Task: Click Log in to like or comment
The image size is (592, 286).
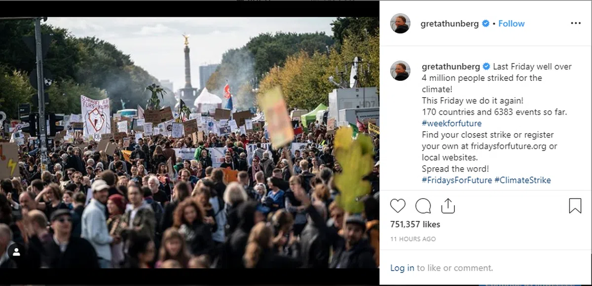Action: pyautogui.click(x=402, y=268)
